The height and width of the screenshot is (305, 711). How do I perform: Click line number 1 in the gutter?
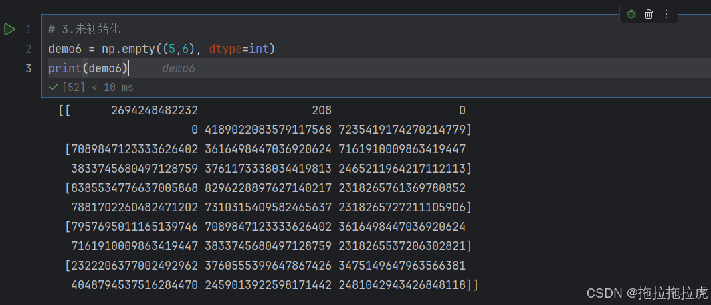click(29, 30)
